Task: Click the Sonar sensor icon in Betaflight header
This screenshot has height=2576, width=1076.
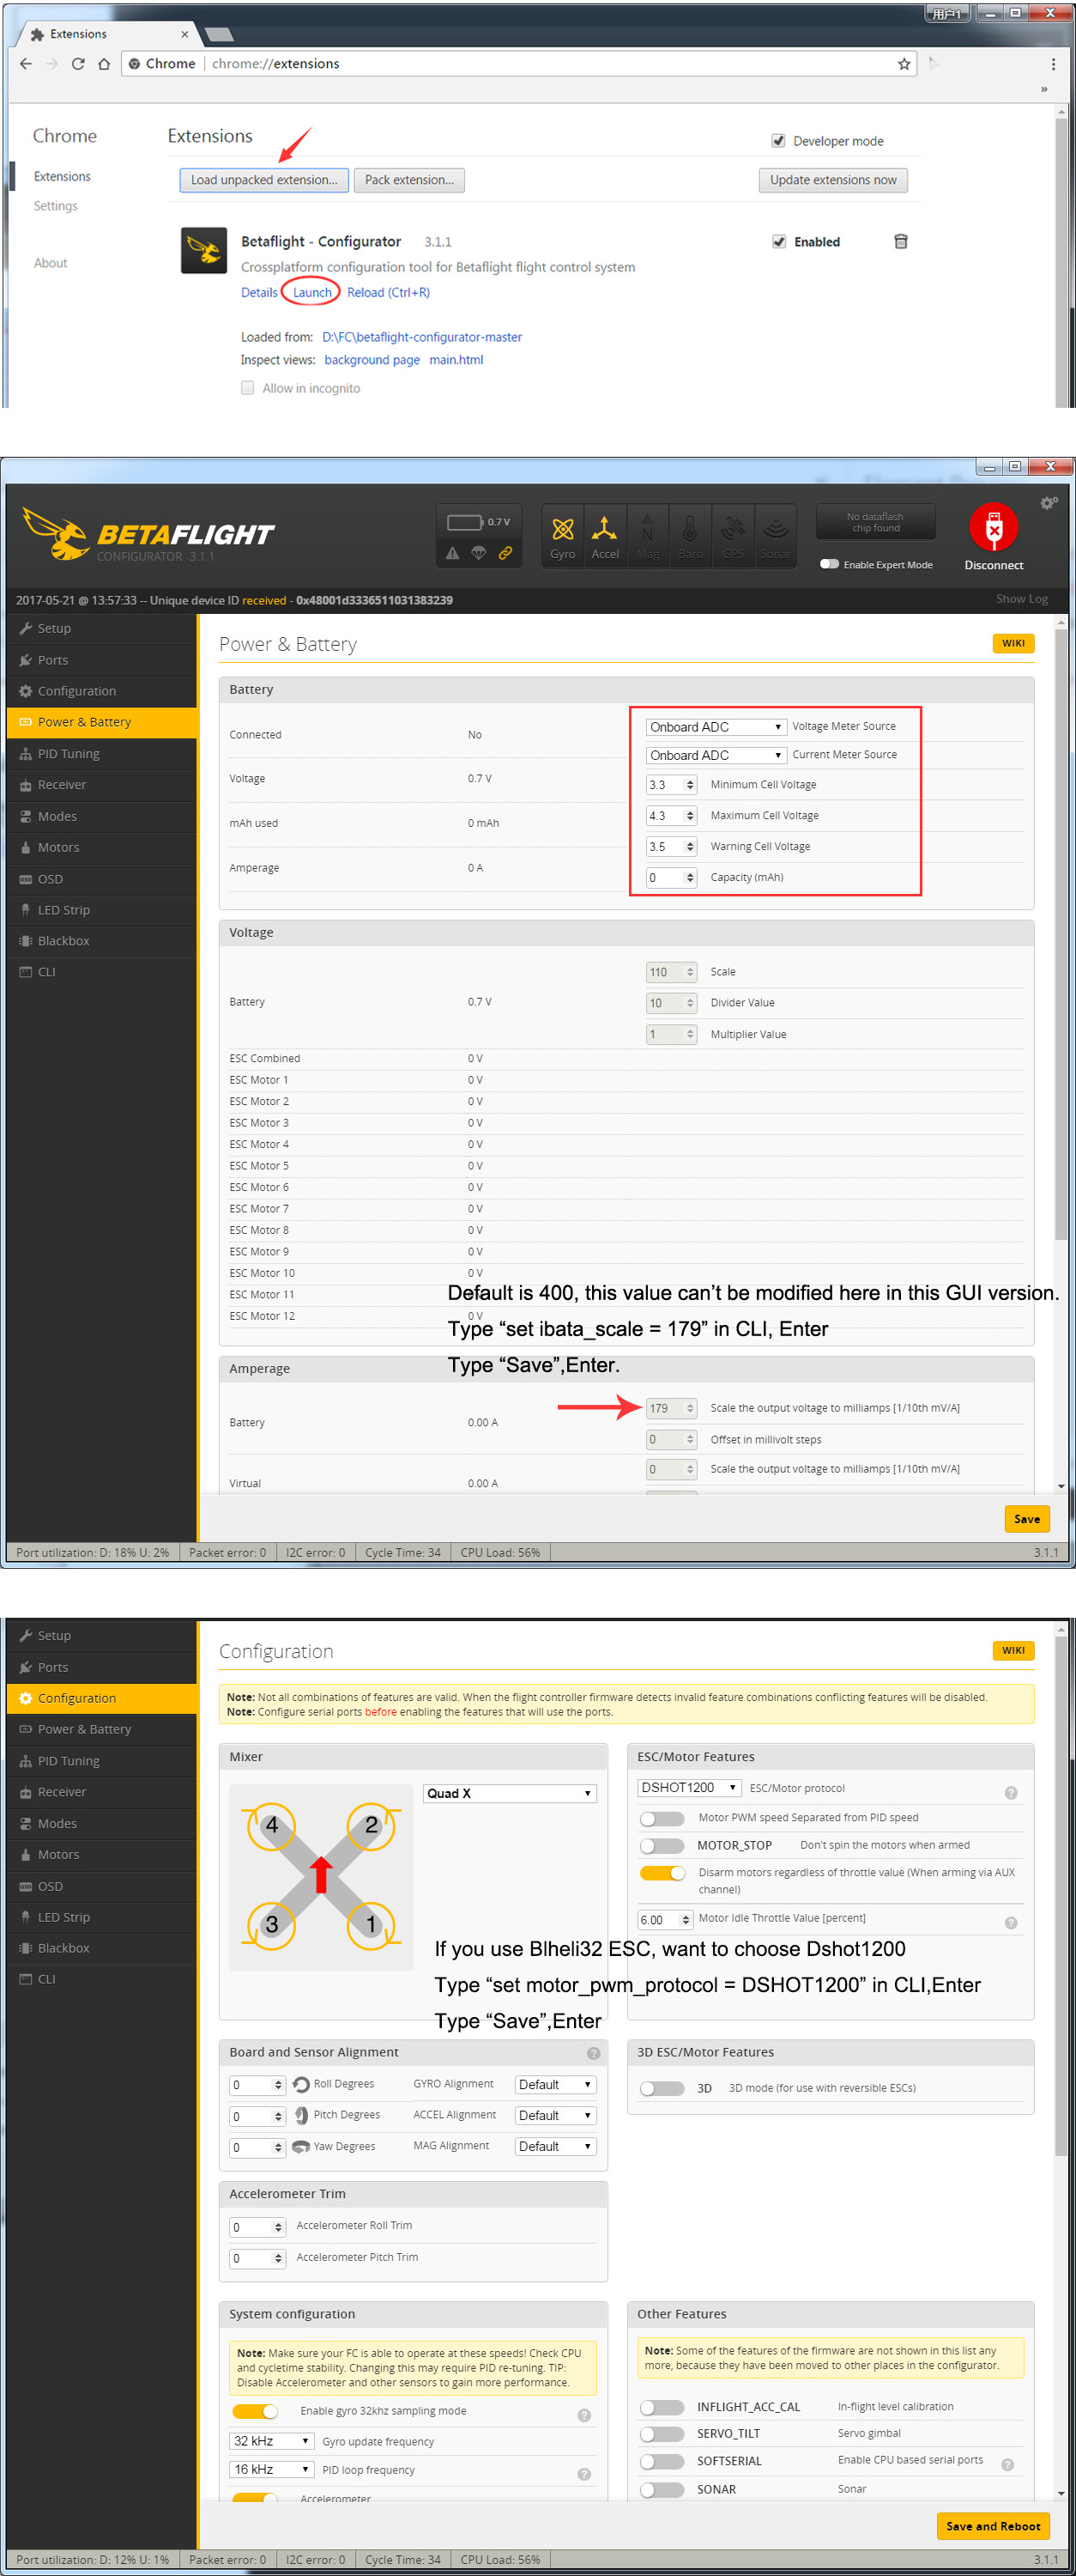Action: point(776,536)
